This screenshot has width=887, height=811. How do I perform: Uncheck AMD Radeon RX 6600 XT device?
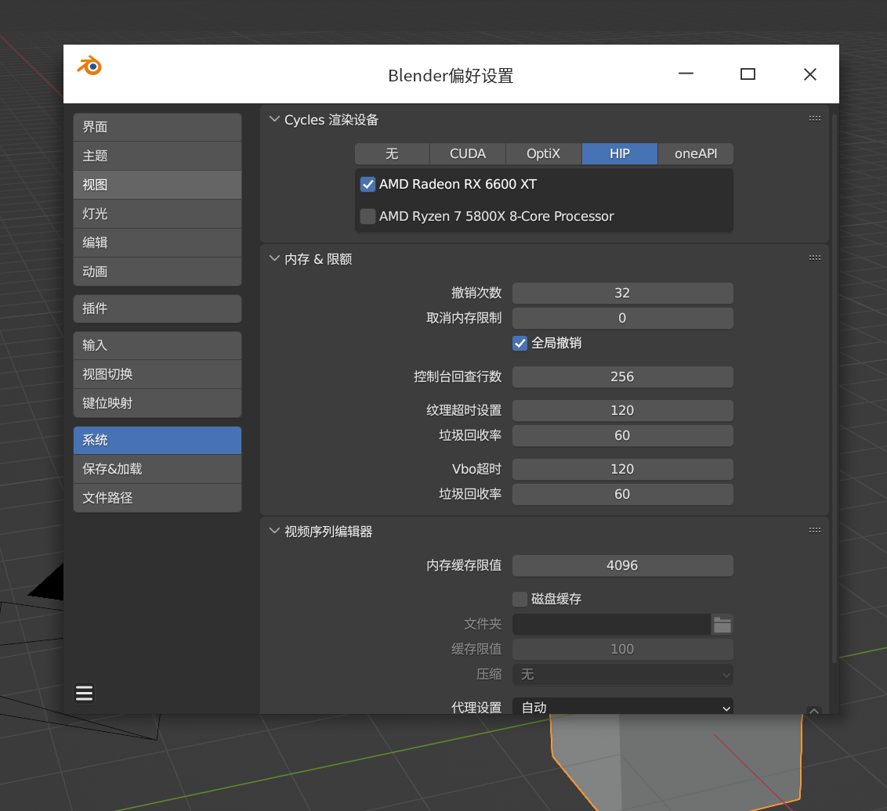point(367,184)
